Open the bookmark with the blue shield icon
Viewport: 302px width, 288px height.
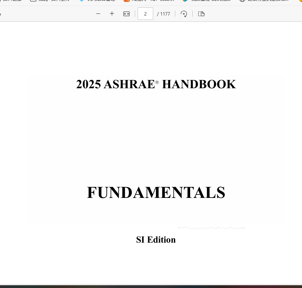[x=96, y=1]
